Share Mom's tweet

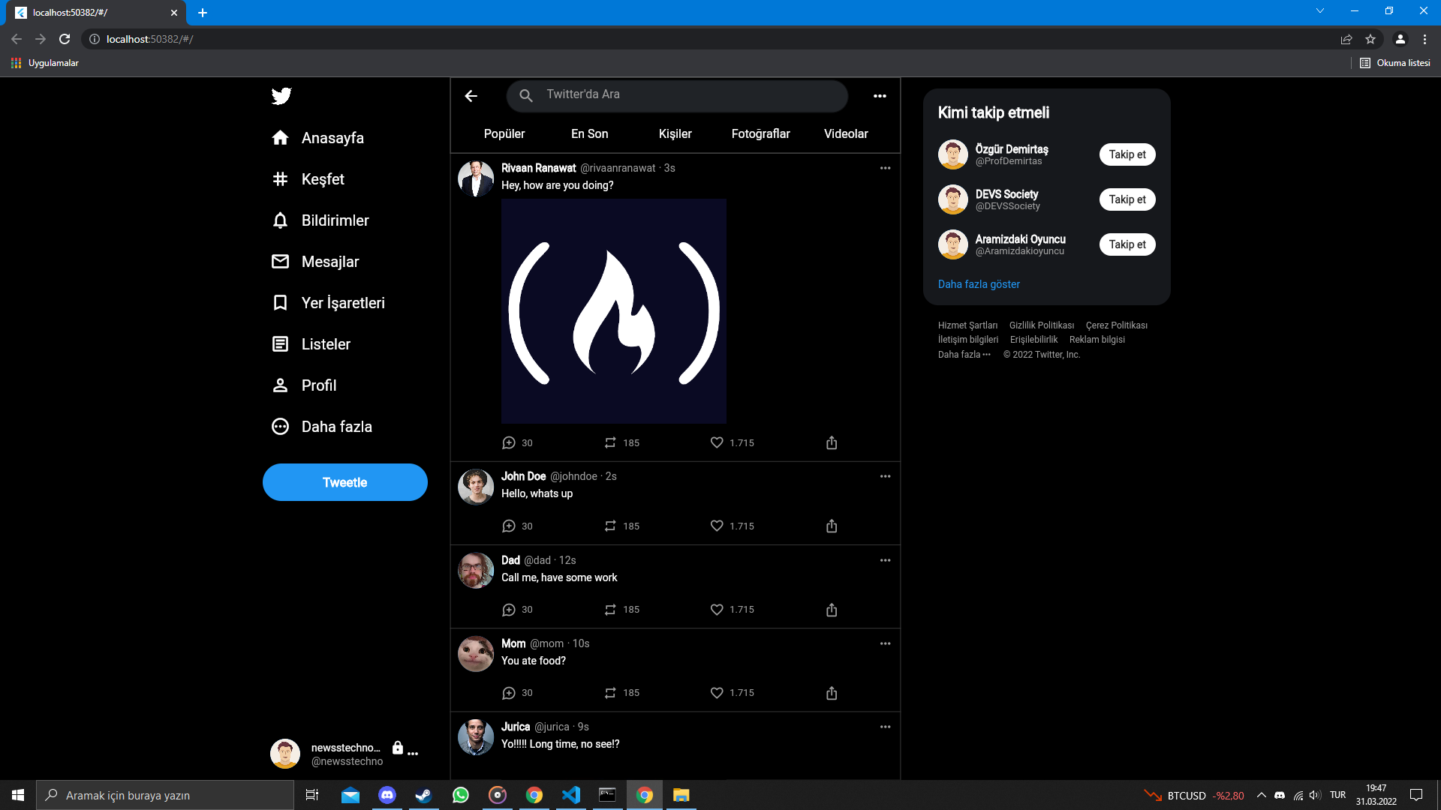[832, 693]
